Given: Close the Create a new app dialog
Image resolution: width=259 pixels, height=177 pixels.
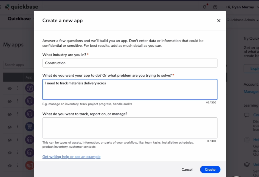Looking at the screenshot, I should tap(219, 21).
